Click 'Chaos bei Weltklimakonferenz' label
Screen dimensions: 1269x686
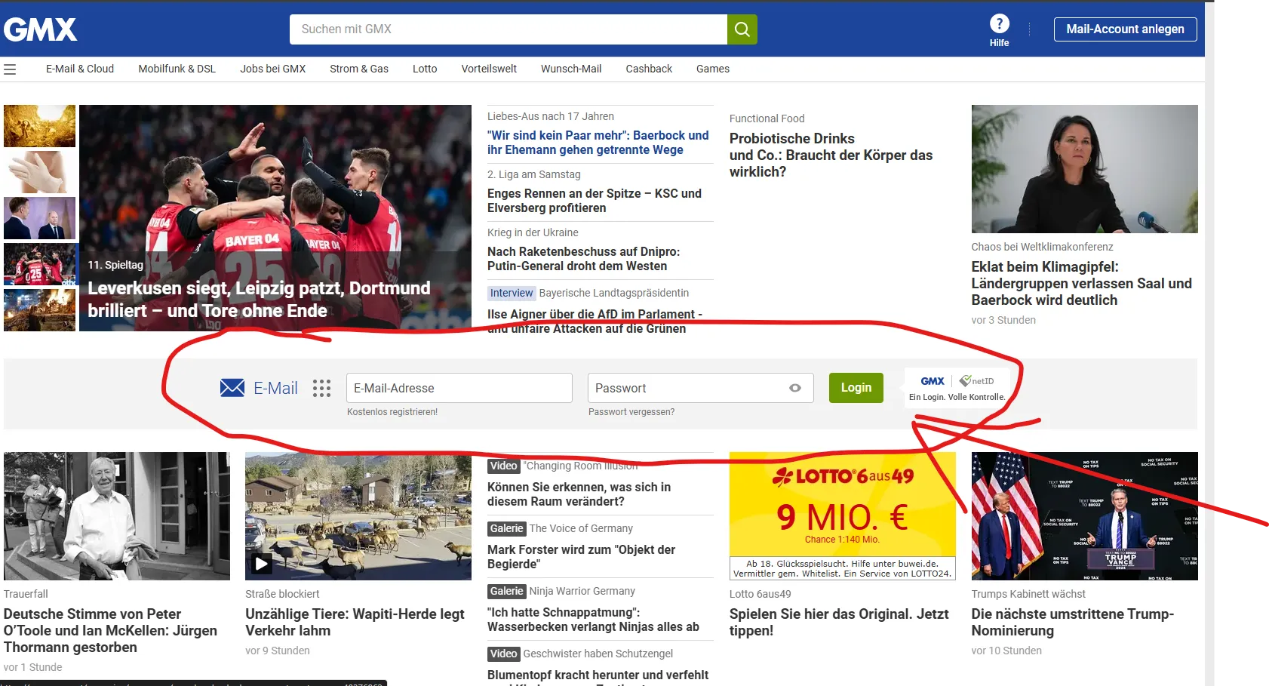pyautogui.click(x=1043, y=247)
